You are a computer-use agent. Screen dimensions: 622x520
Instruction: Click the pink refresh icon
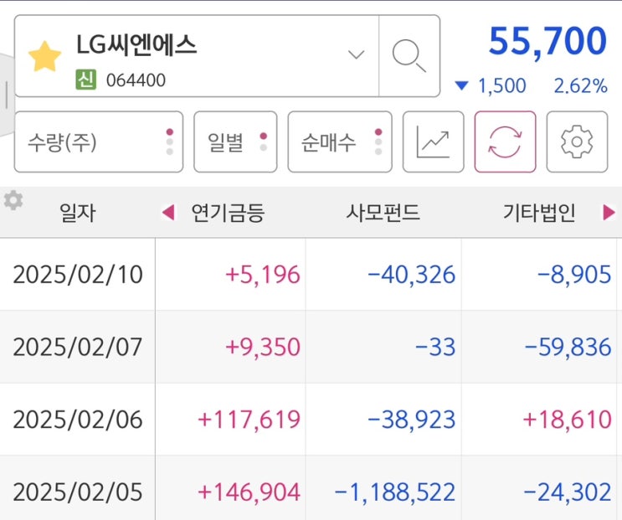pos(505,142)
